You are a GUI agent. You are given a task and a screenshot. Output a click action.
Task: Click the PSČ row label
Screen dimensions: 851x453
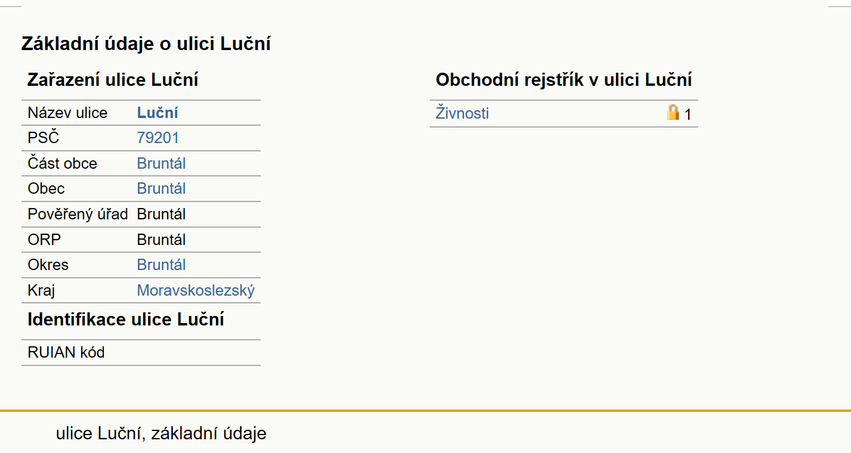tap(44, 138)
